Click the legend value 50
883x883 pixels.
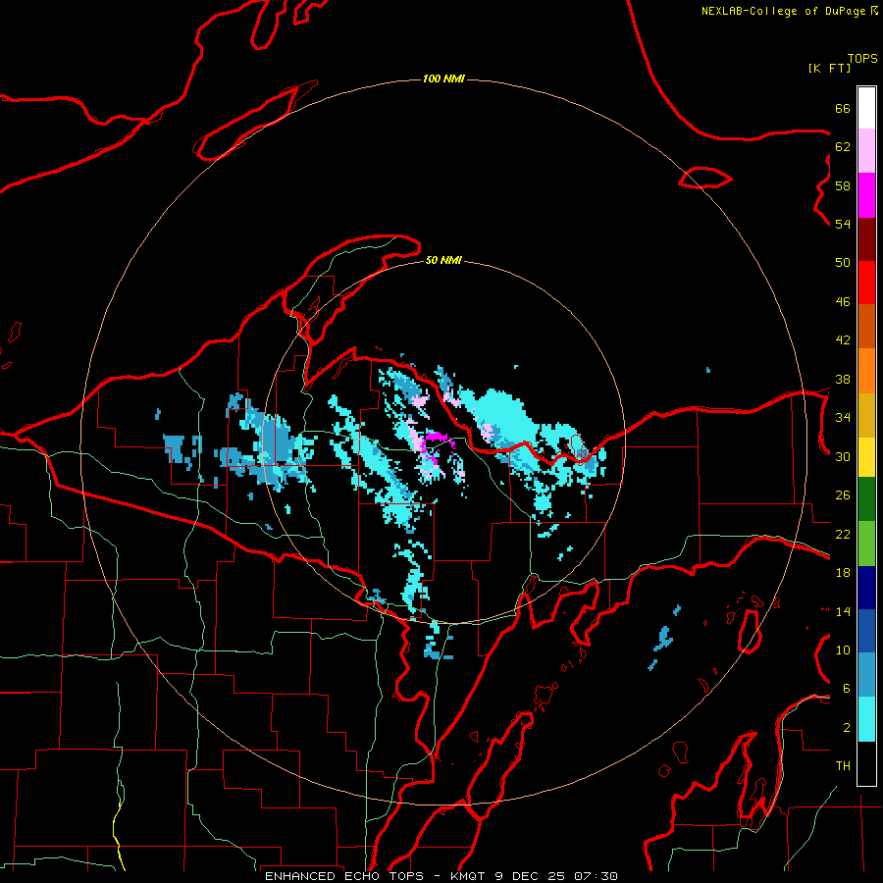(843, 262)
